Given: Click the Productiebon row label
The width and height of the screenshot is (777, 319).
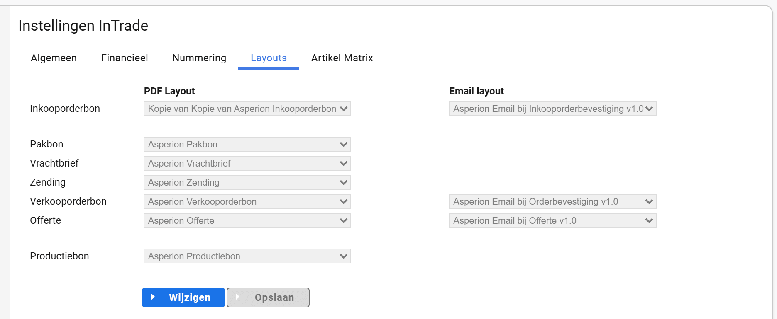Looking at the screenshot, I should point(59,256).
